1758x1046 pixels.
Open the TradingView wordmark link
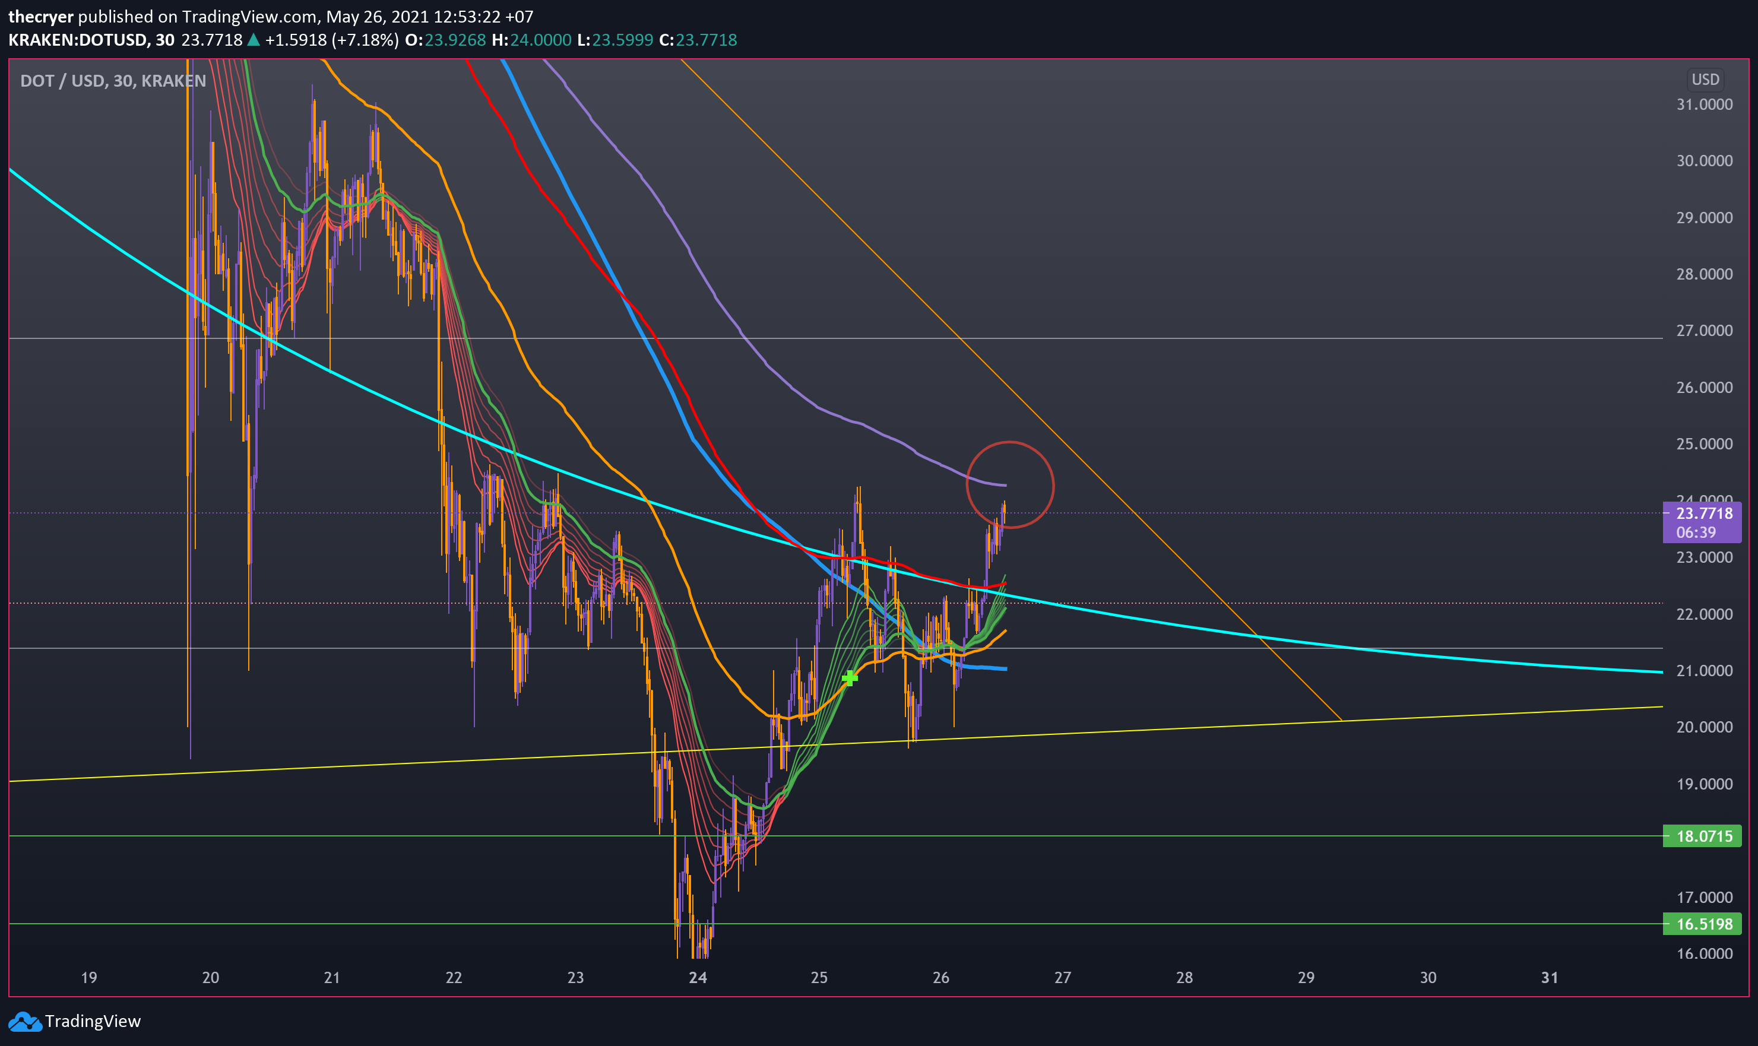[x=93, y=1021]
